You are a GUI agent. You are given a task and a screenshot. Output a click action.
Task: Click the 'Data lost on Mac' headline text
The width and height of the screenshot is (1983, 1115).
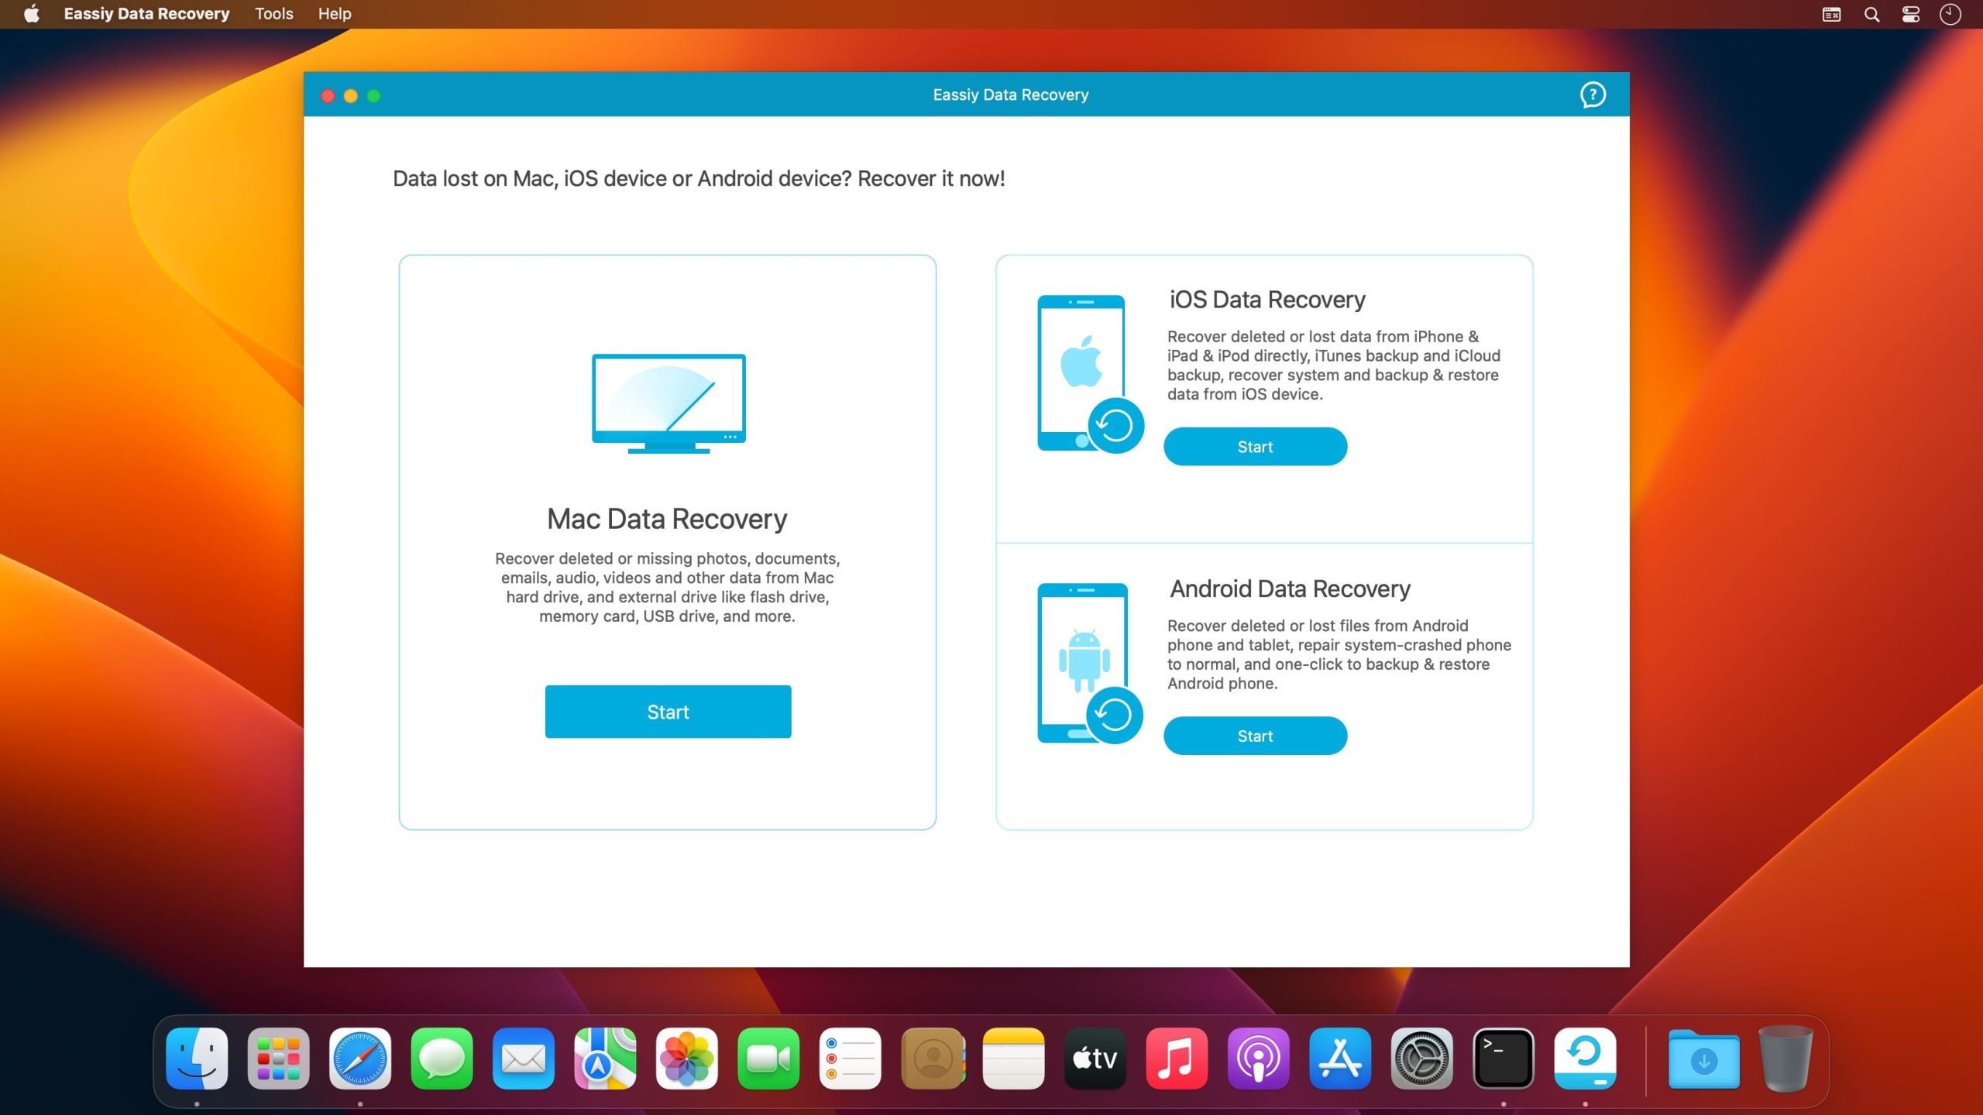699,179
